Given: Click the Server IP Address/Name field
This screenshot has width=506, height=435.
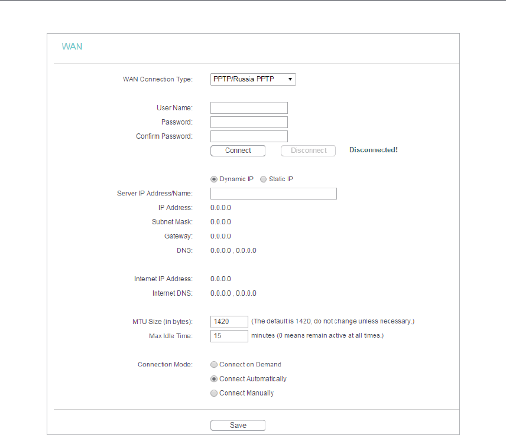Looking at the screenshot, I should [273, 194].
